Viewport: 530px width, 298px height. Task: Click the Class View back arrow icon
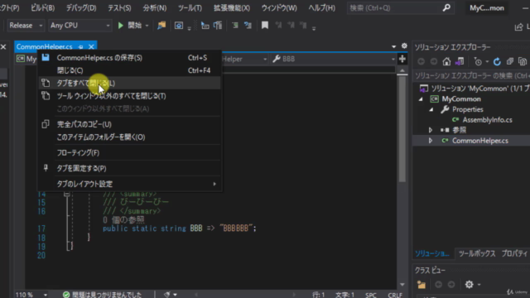pyautogui.click(x=438, y=285)
